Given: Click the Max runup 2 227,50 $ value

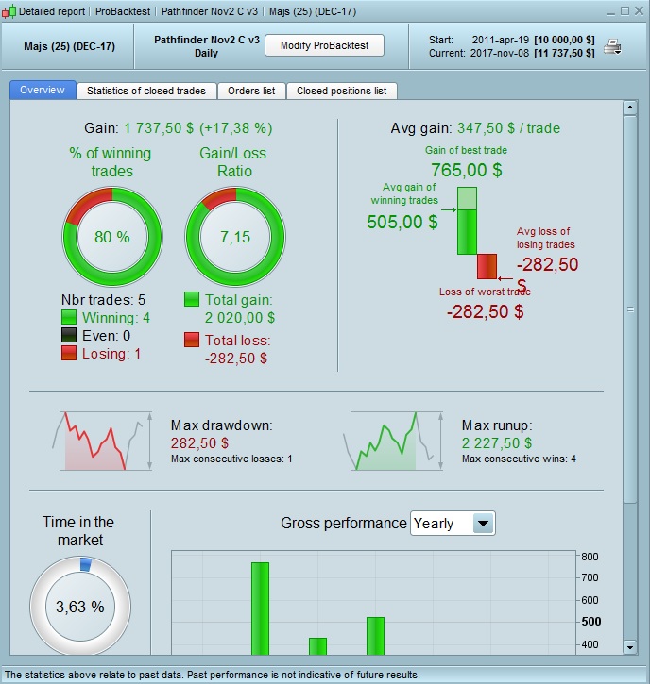Looking at the screenshot, I should pyautogui.click(x=497, y=442).
